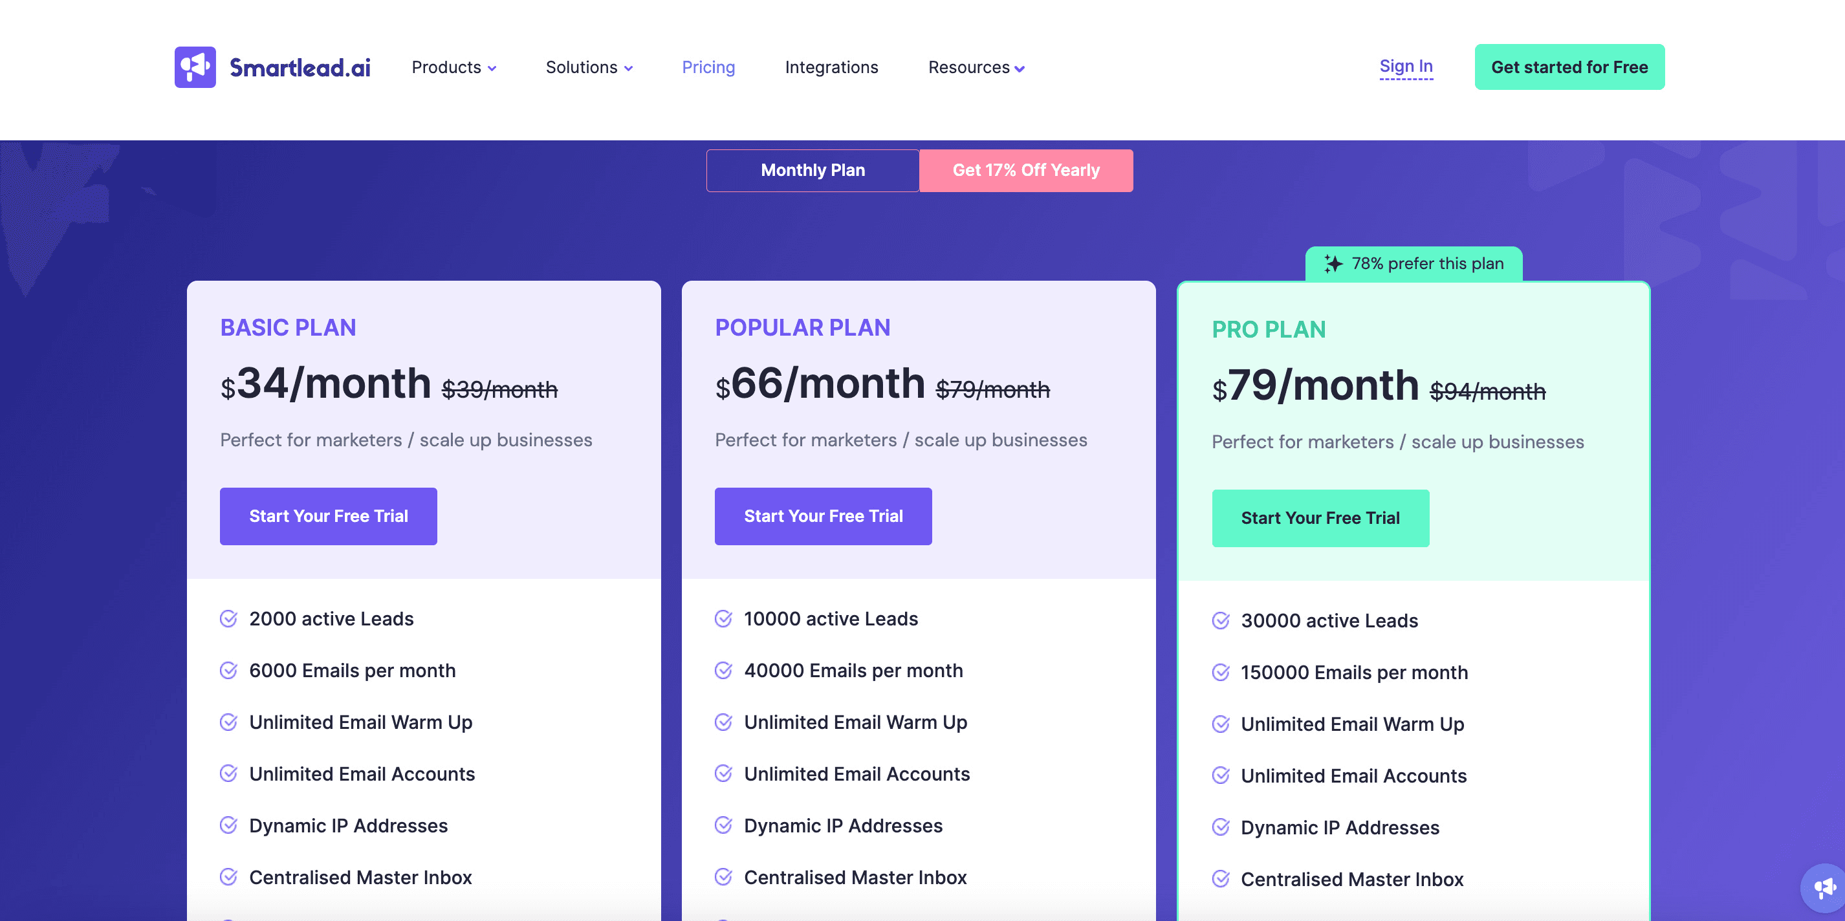The image size is (1845, 921).
Task: Expand the Solutions dropdown menu
Action: (589, 67)
